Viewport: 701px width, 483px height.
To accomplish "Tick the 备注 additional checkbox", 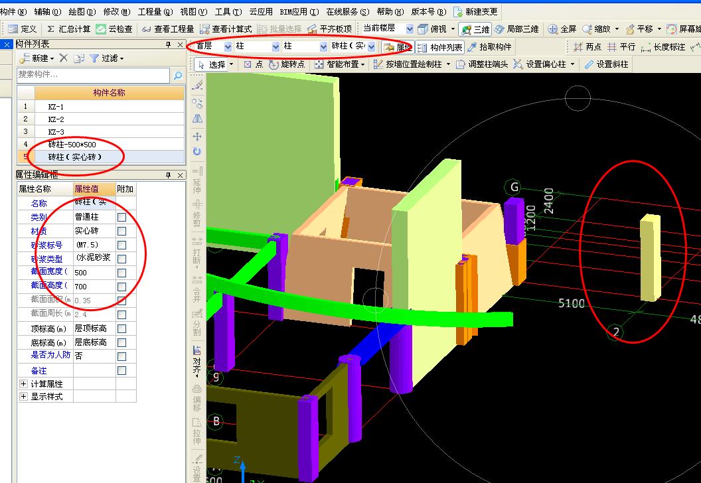I will [x=121, y=370].
